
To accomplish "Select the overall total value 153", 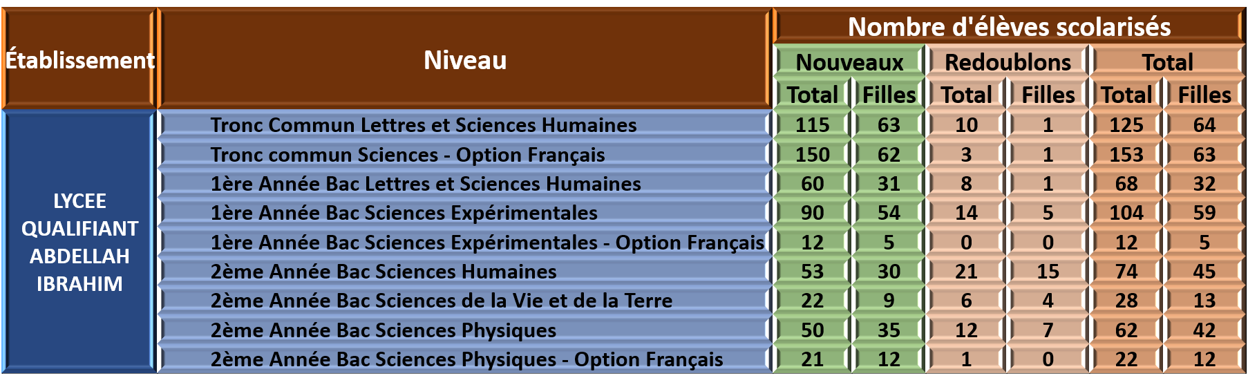I will (x=1126, y=154).
